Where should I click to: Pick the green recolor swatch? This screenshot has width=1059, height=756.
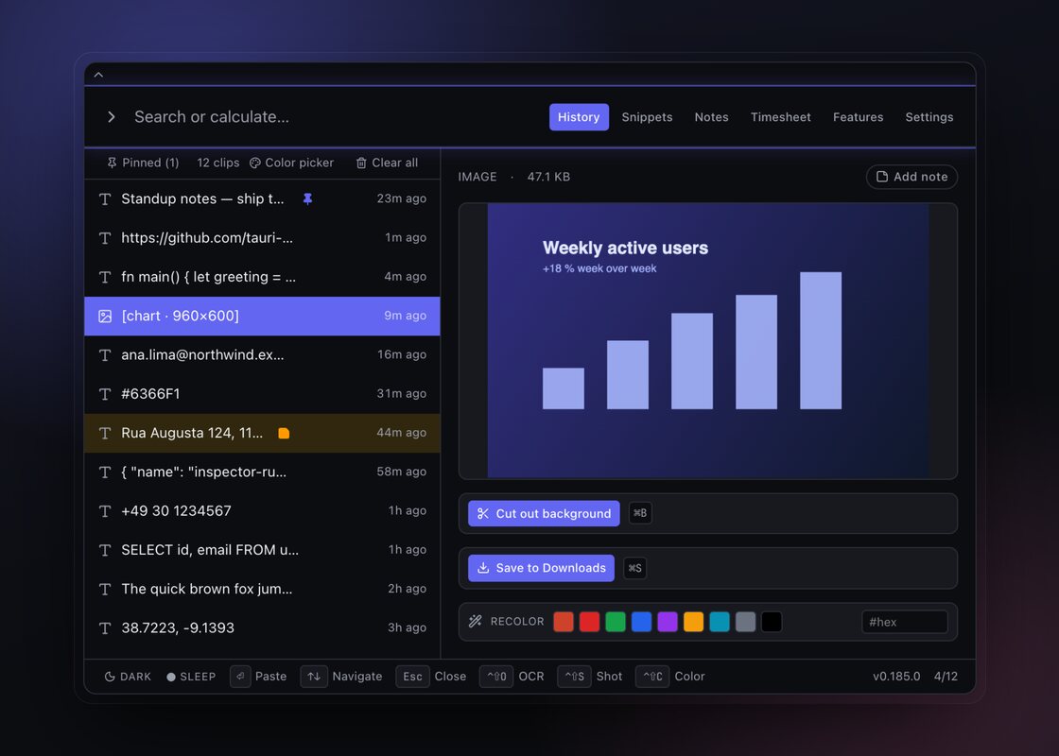[x=616, y=622]
